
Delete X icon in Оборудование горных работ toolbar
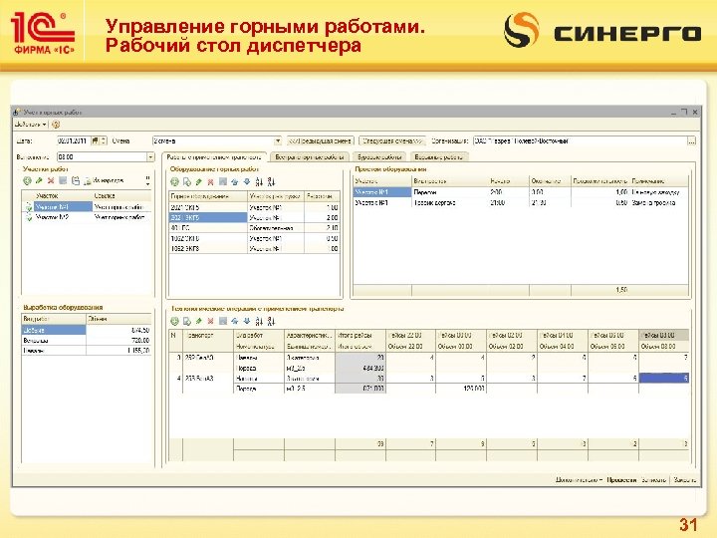click(210, 181)
